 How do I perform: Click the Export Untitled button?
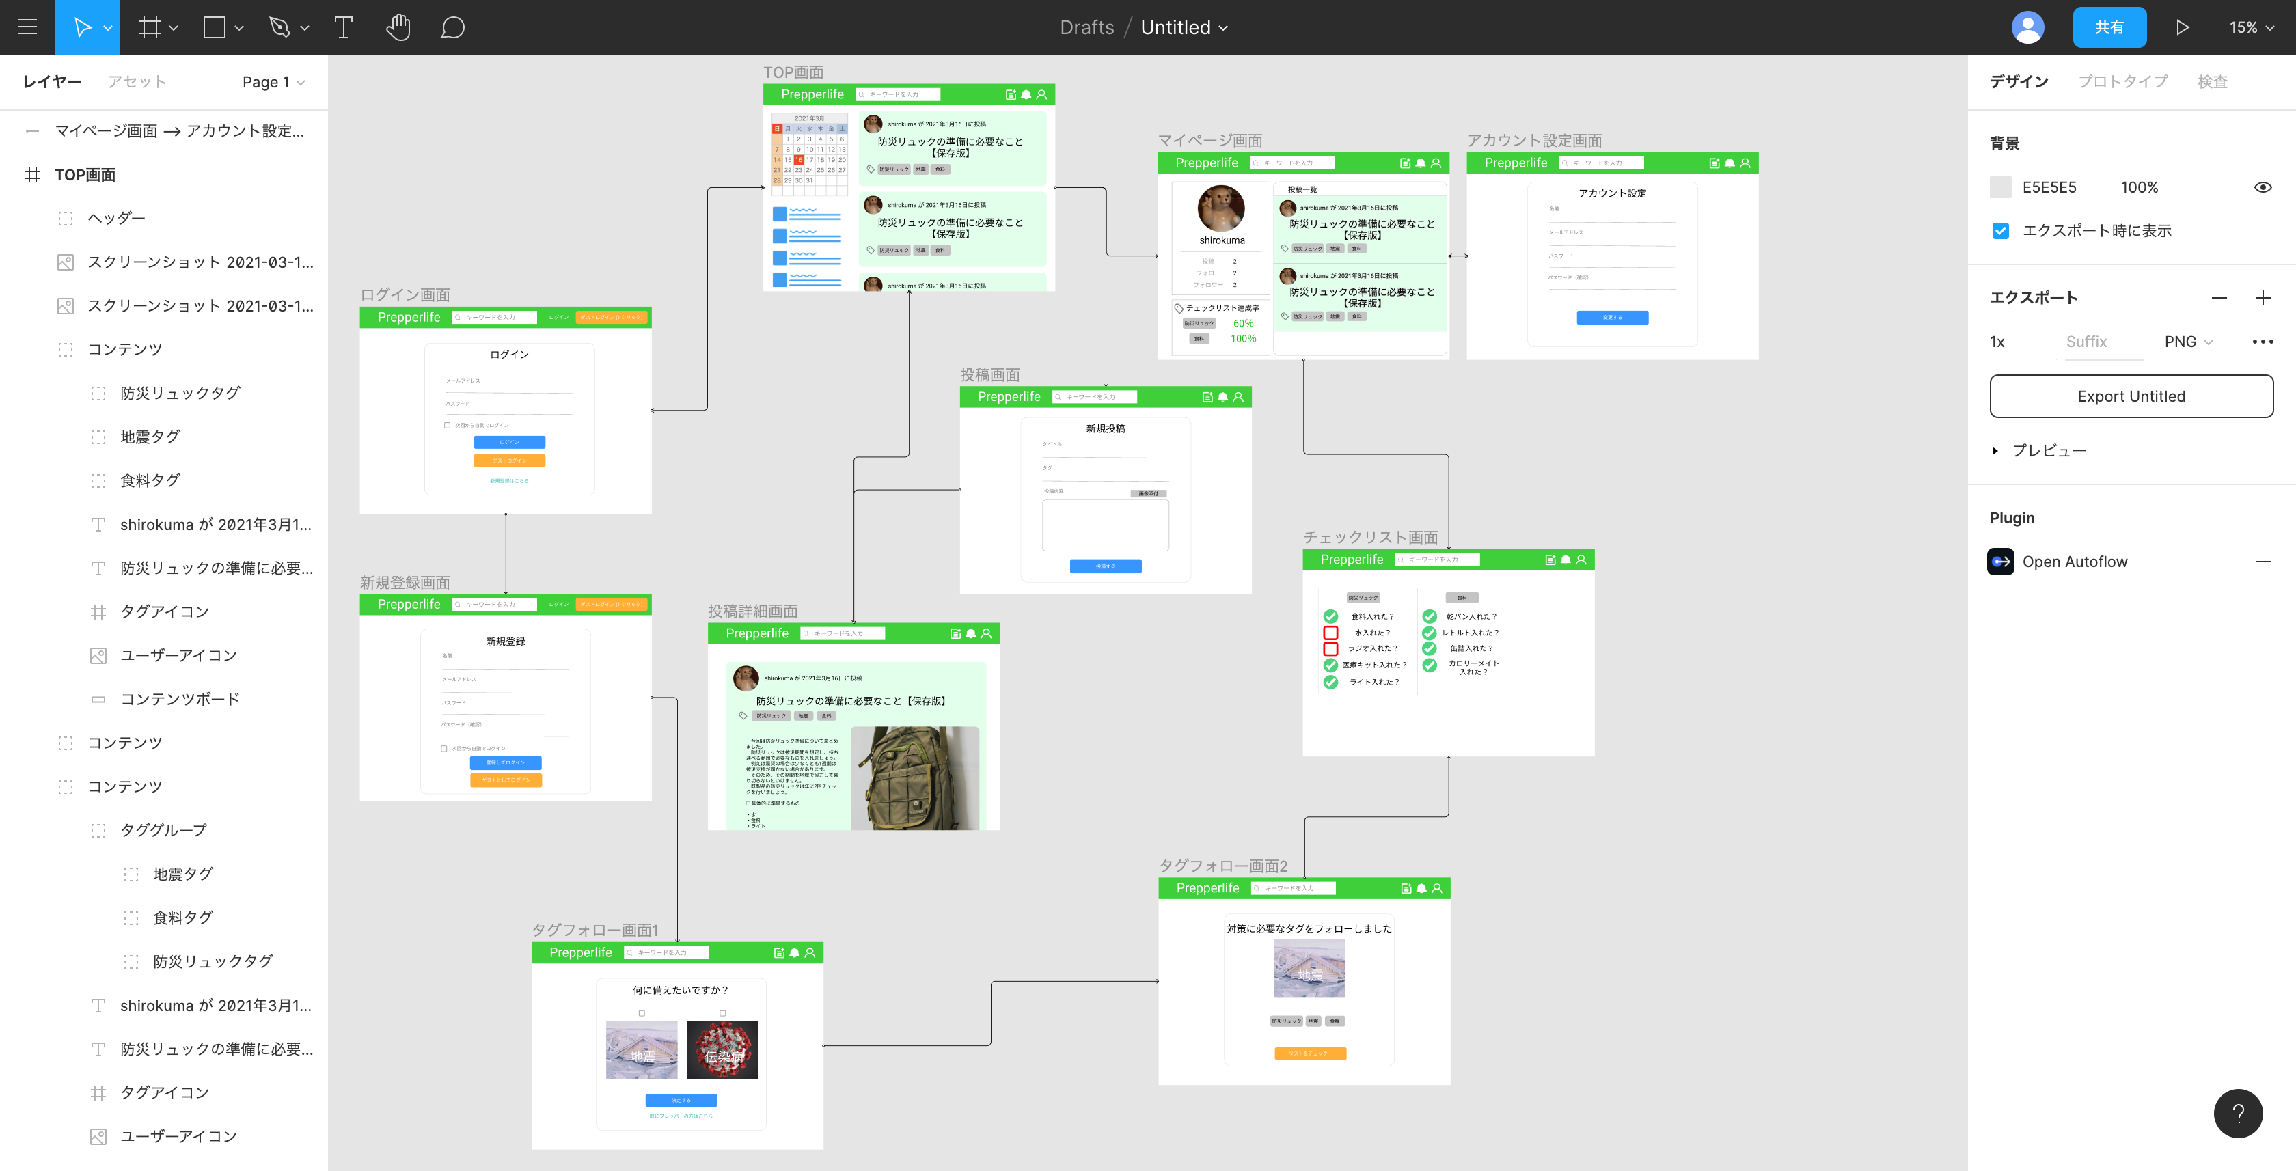(2132, 396)
